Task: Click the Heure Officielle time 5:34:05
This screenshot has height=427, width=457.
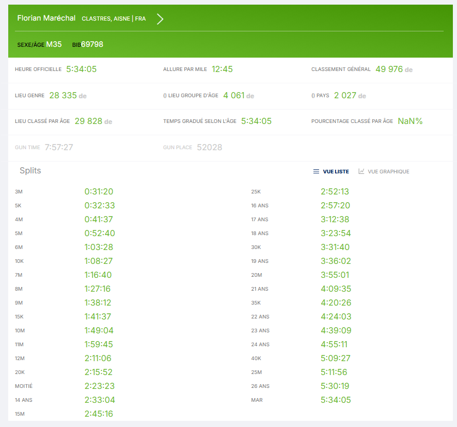Action: pos(81,69)
